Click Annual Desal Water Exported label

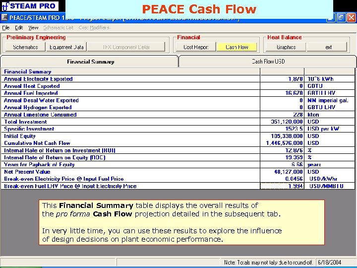(x=41, y=100)
